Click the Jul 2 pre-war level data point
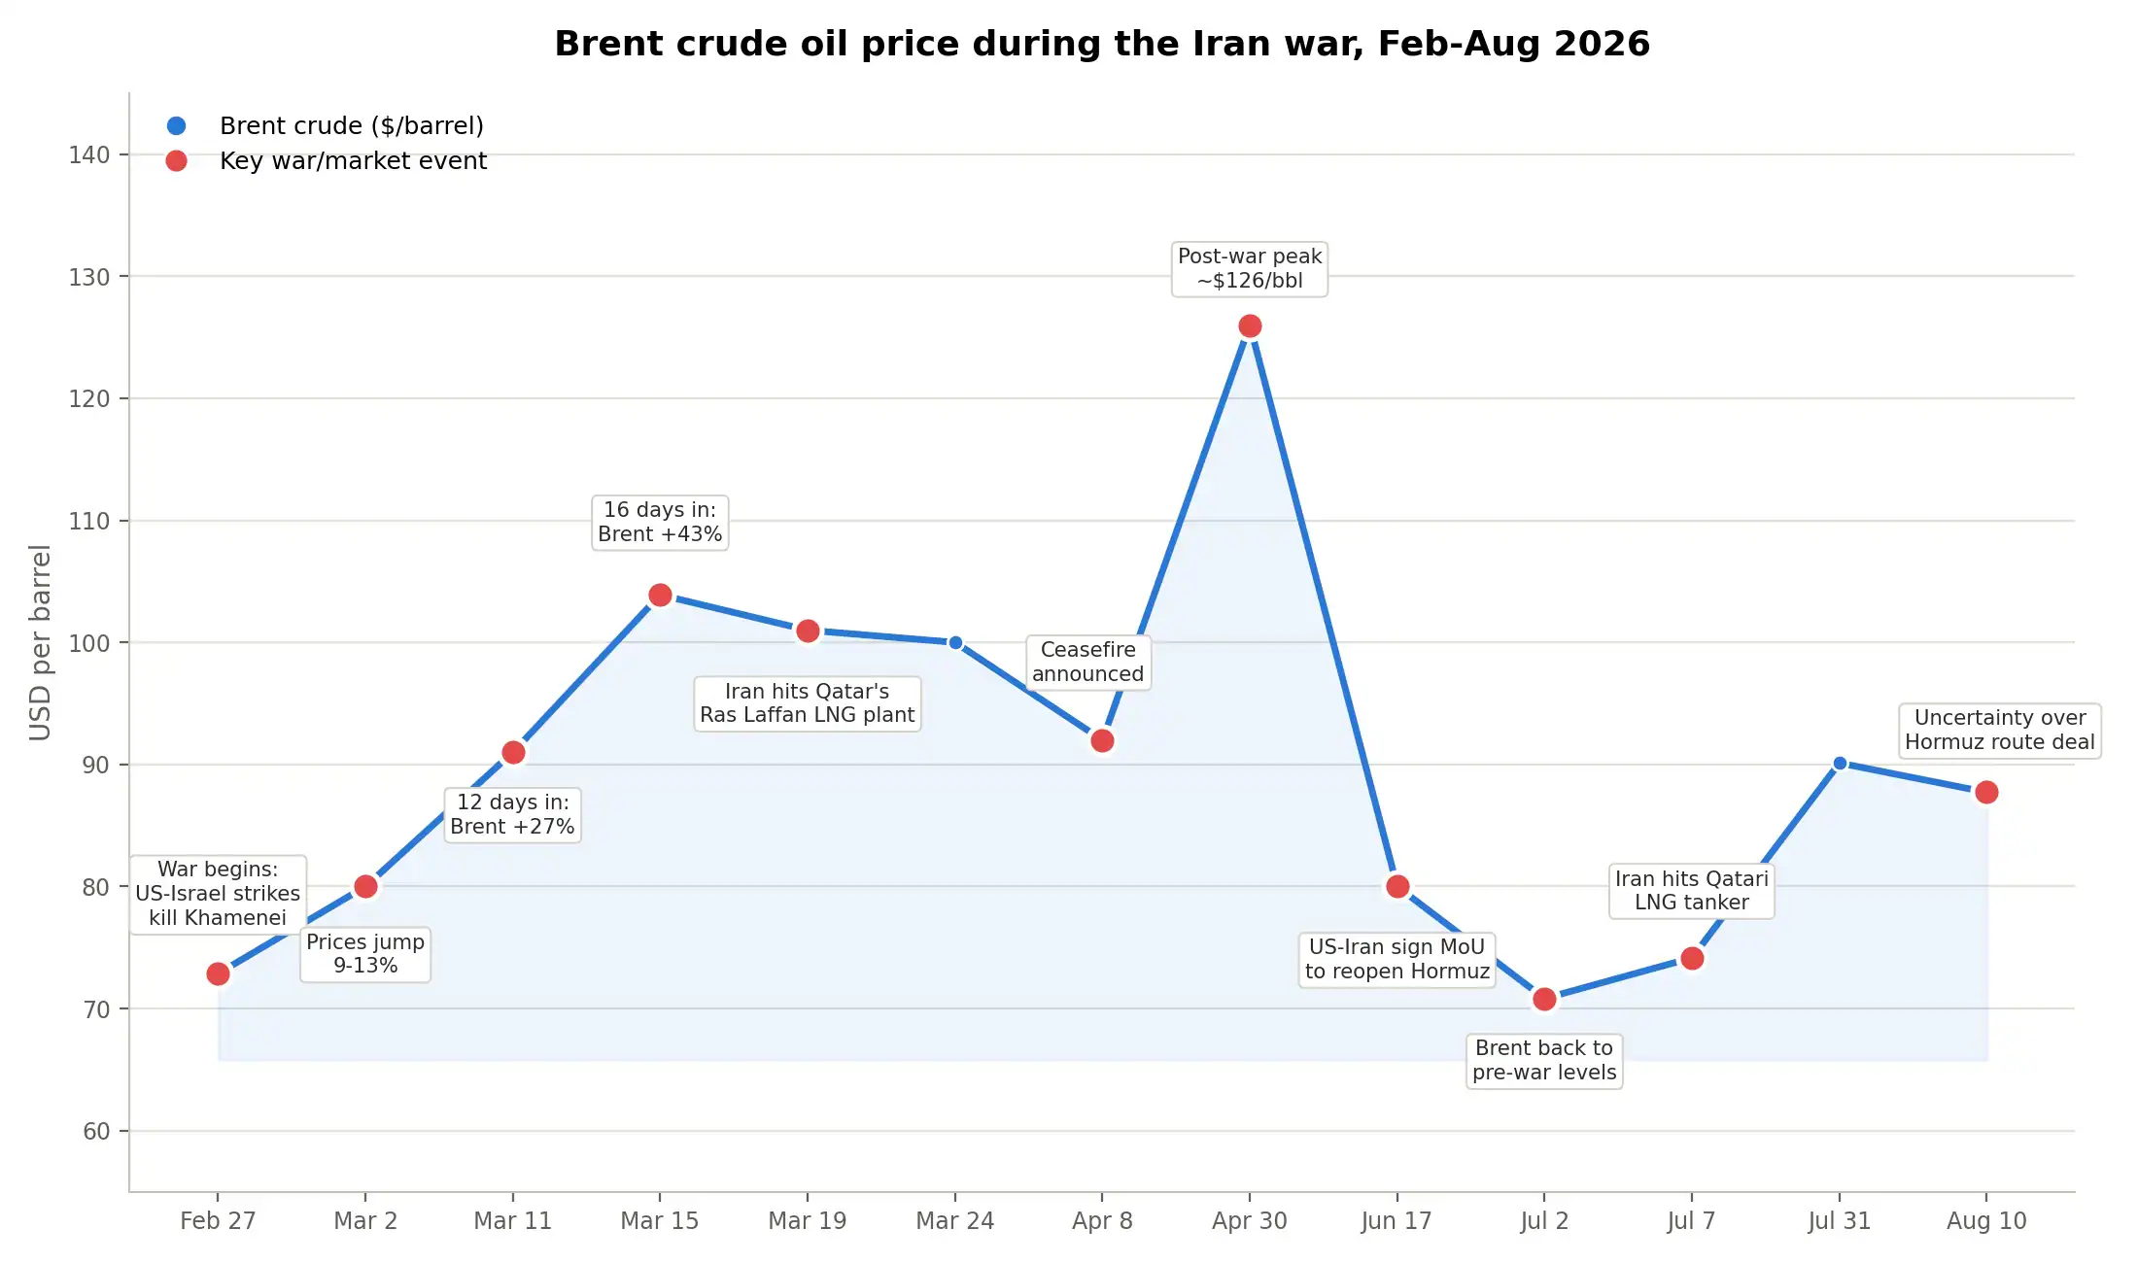The height and width of the screenshot is (1263, 2138). click(x=1544, y=999)
